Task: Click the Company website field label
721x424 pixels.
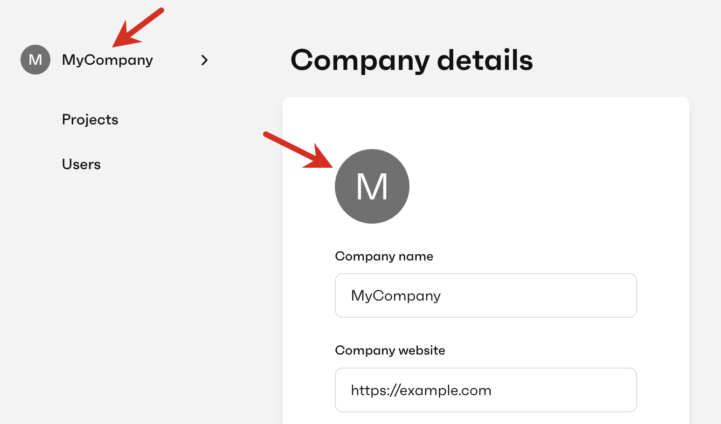Action: (x=390, y=350)
